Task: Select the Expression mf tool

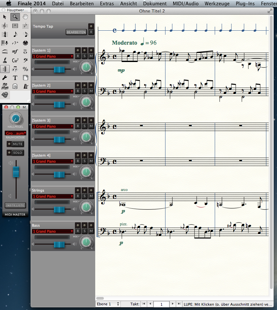Action: tap(15, 52)
